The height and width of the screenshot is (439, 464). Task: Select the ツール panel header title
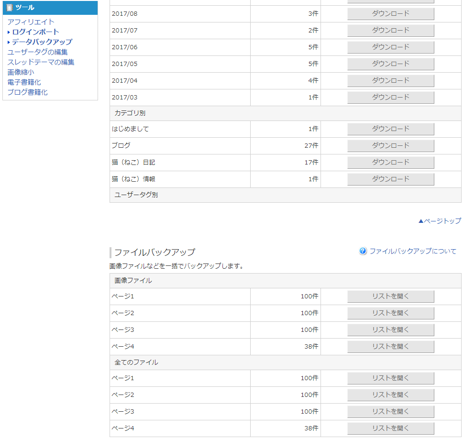(x=25, y=8)
